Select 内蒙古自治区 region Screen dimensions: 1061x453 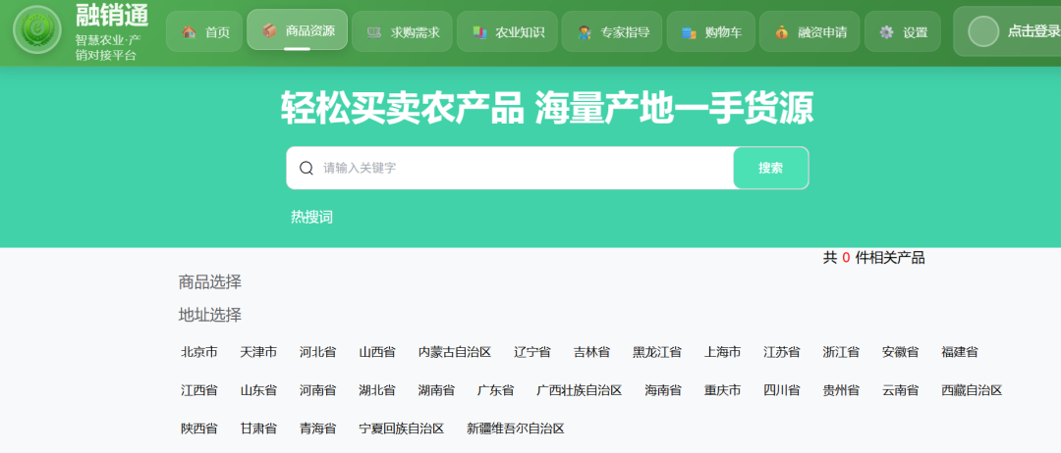click(455, 352)
